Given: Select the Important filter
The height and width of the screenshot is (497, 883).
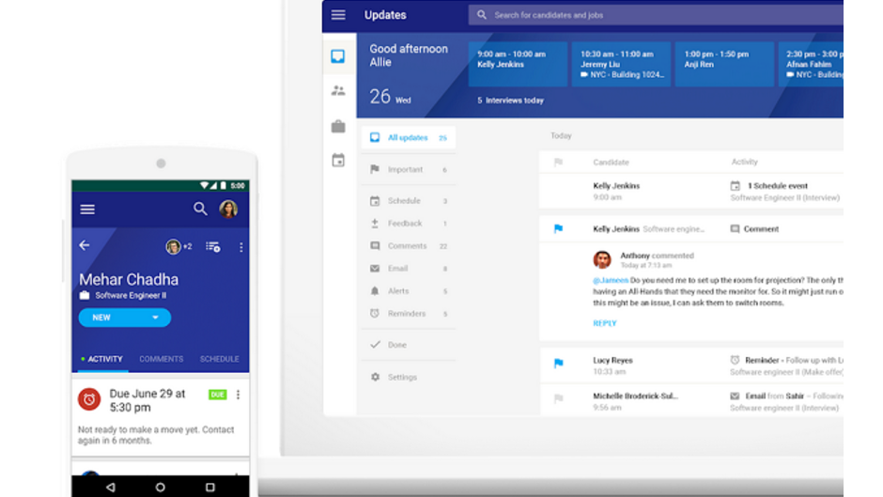Looking at the screenshot, I should [x=409, y=170].
